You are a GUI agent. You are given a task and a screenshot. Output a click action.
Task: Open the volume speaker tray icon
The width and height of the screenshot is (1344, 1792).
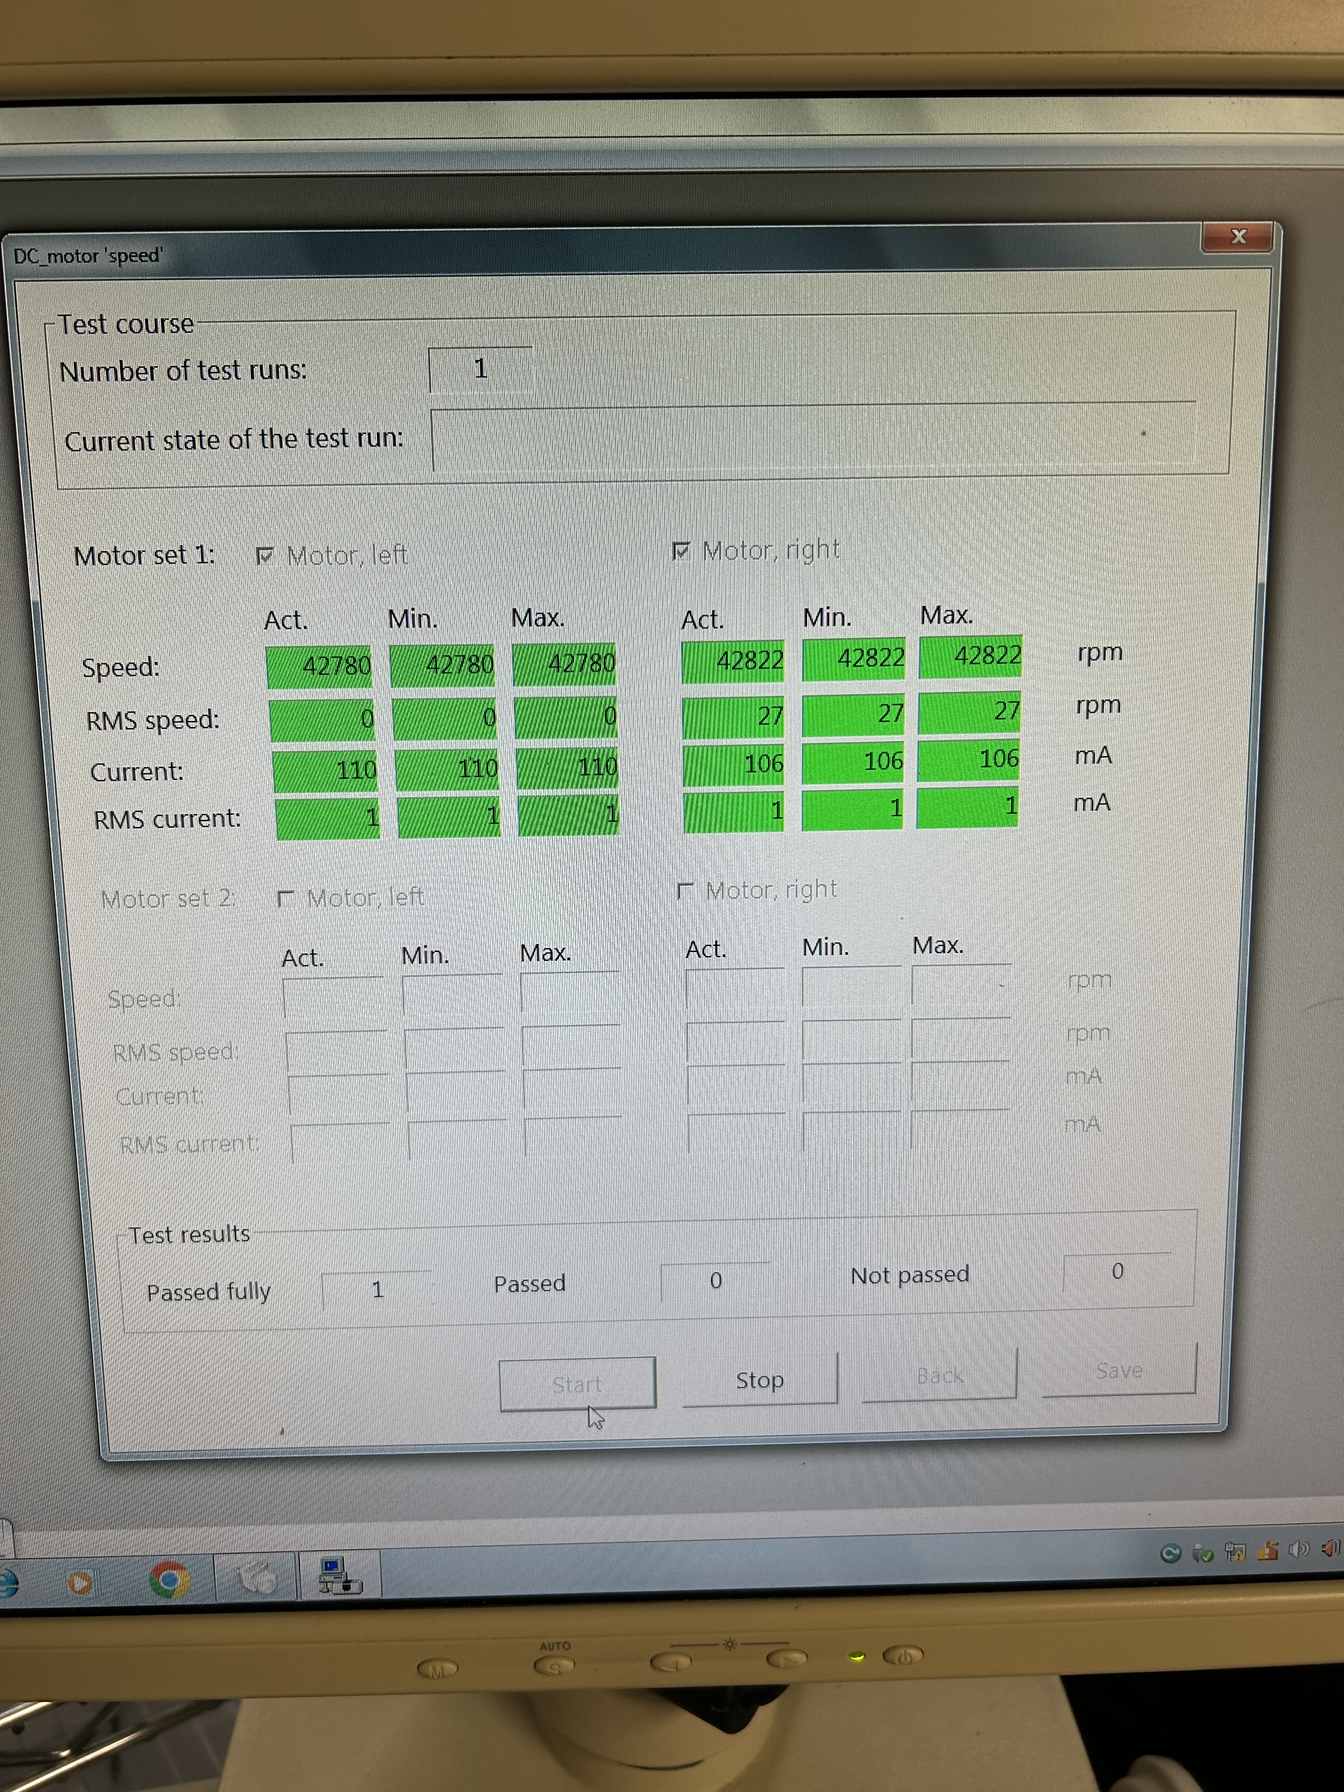1299,1549
